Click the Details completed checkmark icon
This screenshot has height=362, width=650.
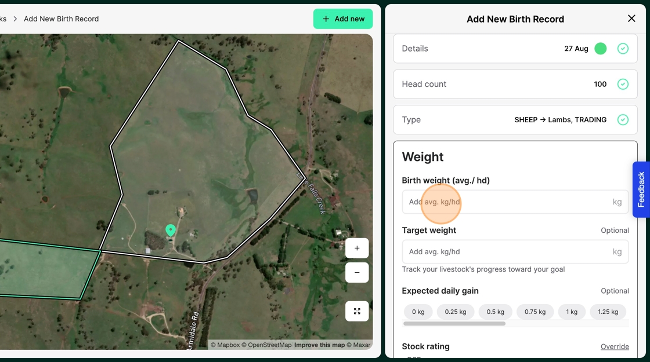click(x=623, y=49)
